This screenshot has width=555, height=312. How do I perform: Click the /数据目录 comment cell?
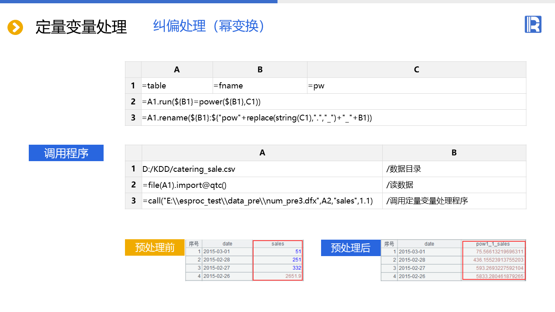point(454,169)
